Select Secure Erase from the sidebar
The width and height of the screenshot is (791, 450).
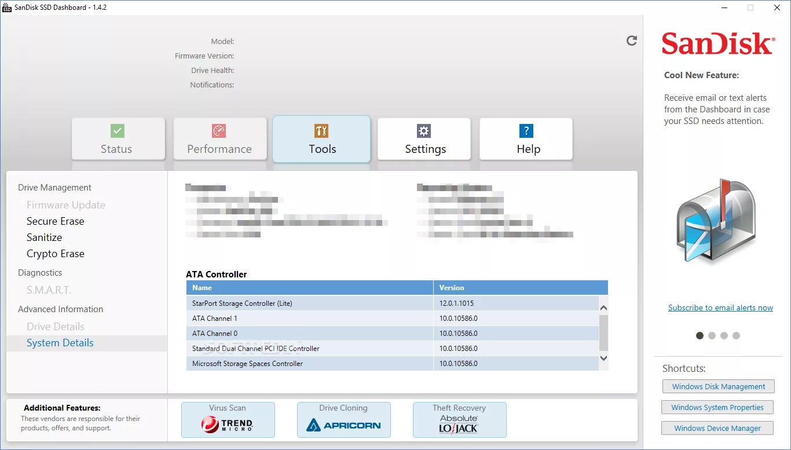(x=55, y=221)
